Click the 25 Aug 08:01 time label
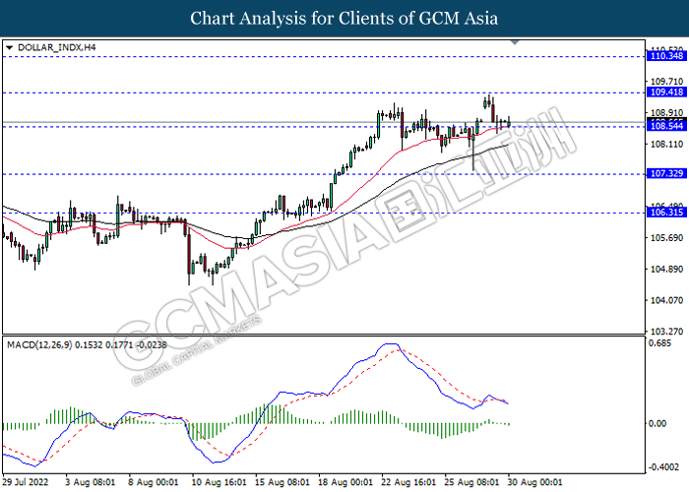This screenshot has width=689, height=492. pyautogui.click(x=471, y=482)
